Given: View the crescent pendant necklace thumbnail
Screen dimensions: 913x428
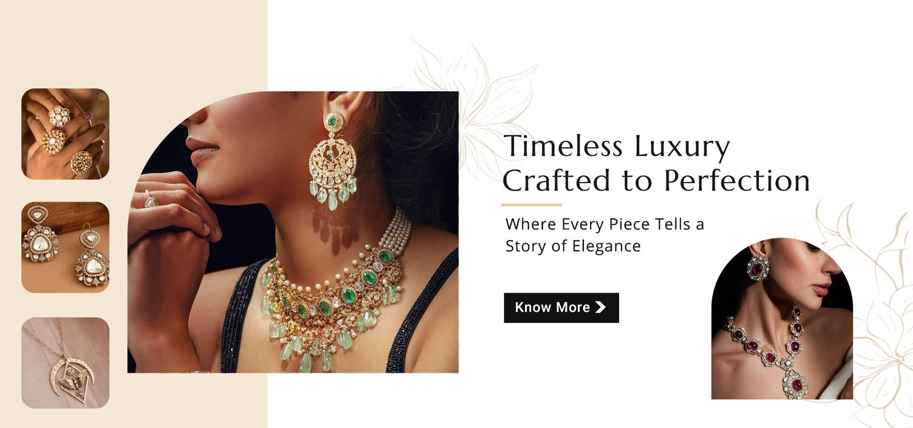Looking at the screenshot, I should 65,363.
